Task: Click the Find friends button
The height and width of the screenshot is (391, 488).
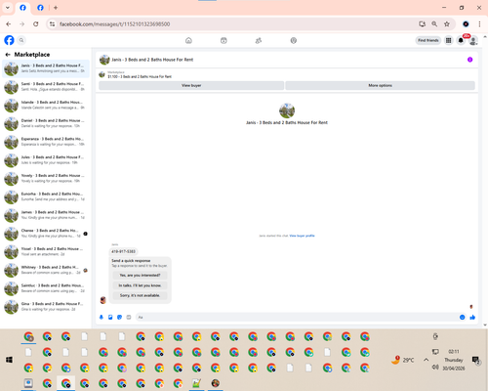Action: tap(428, 40)
